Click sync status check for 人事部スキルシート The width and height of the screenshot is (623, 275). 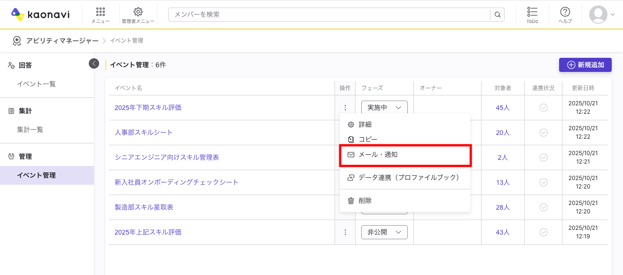pyautogui.click(x=543, y=133)
